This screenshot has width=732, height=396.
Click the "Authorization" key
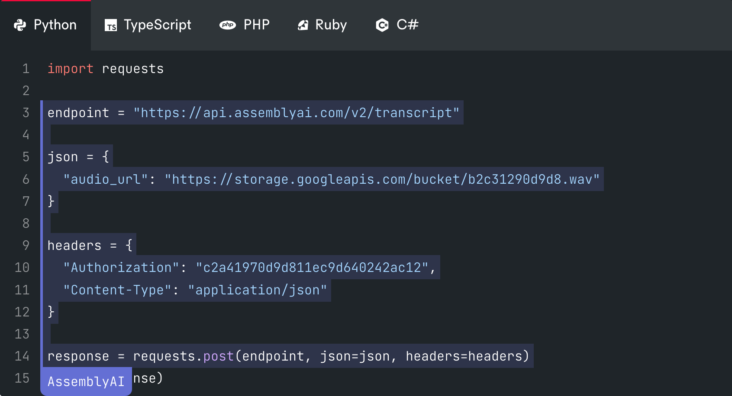coord(121,268)
